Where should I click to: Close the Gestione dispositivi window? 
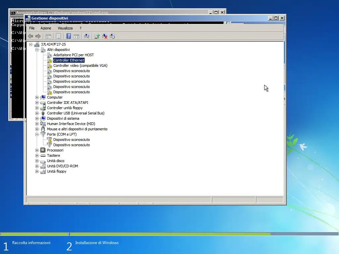[282, 18]
